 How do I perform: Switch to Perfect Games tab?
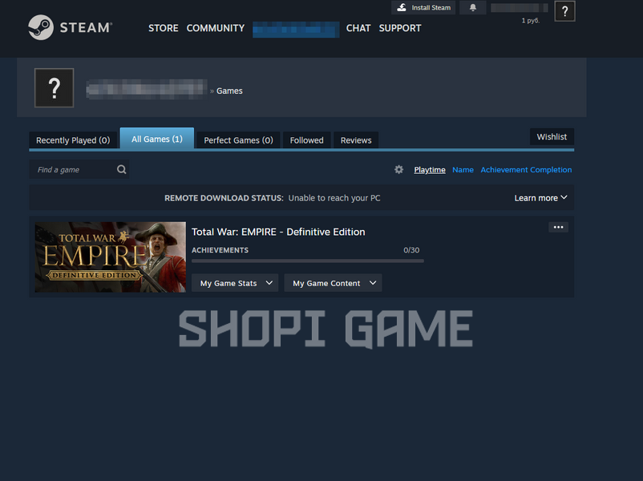(x=238, y=140)
